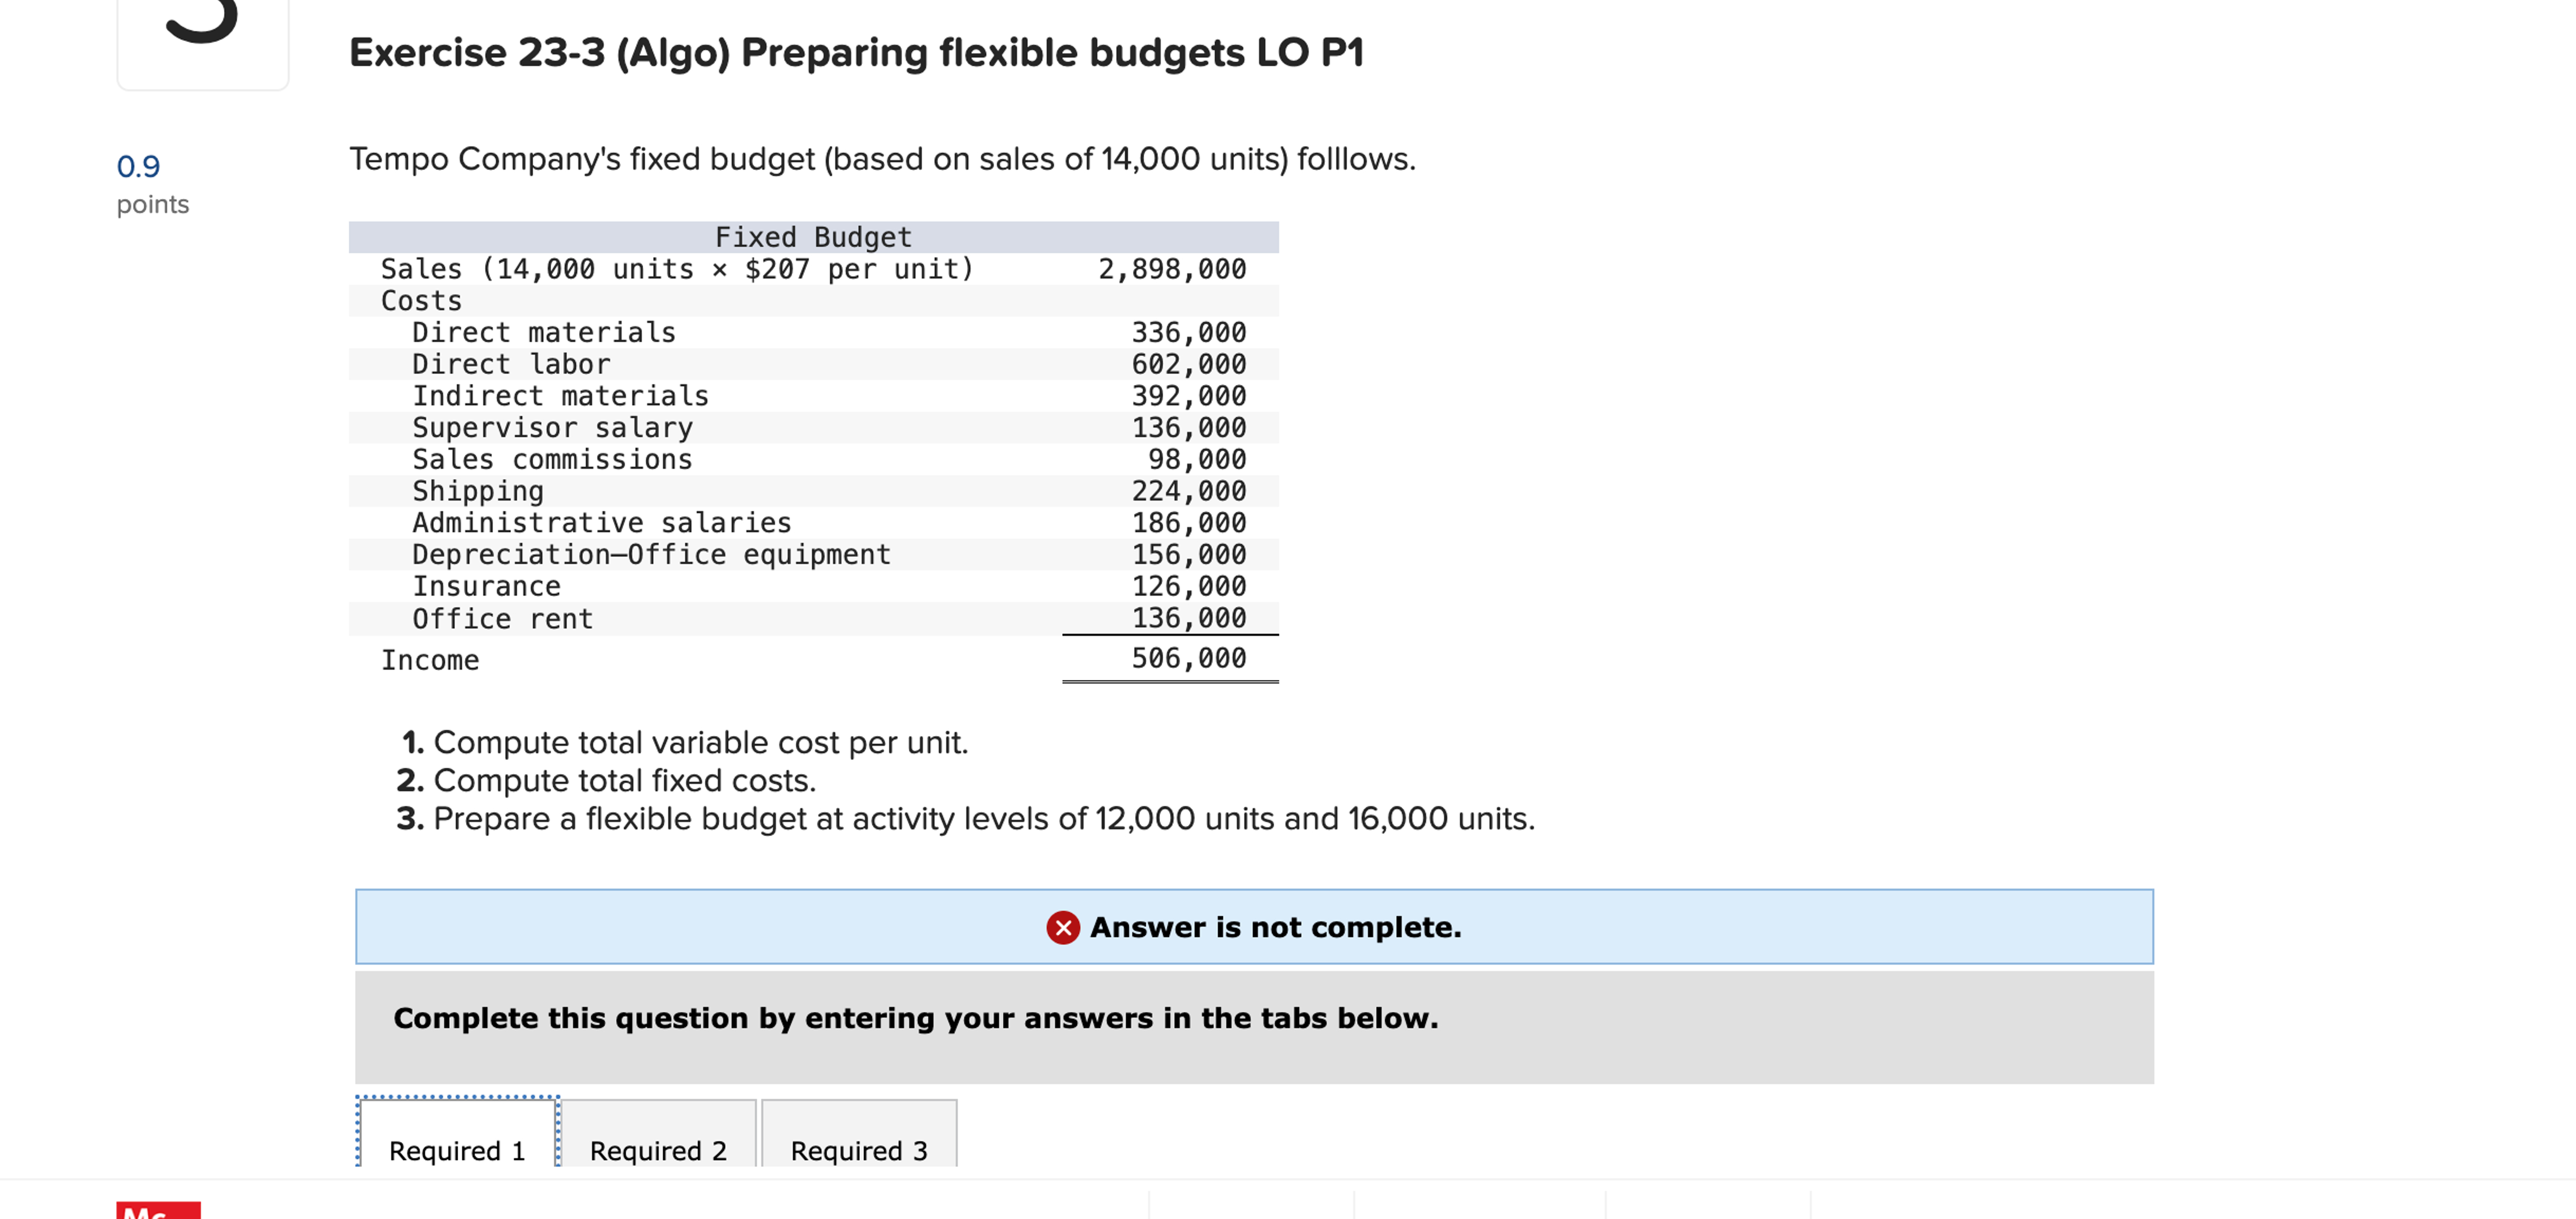The width and height of the screenshot is (2576, 1219).
Task: Switch to the Required 2 tab
Action: pos(658,1150)
